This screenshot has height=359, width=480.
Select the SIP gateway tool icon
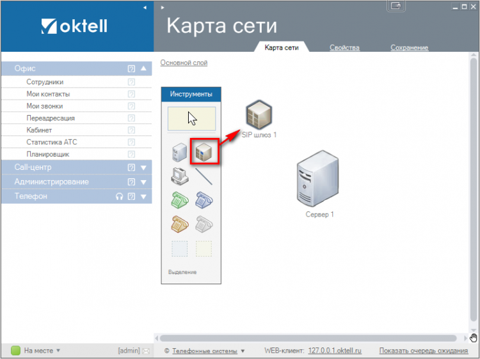point(204,151)
